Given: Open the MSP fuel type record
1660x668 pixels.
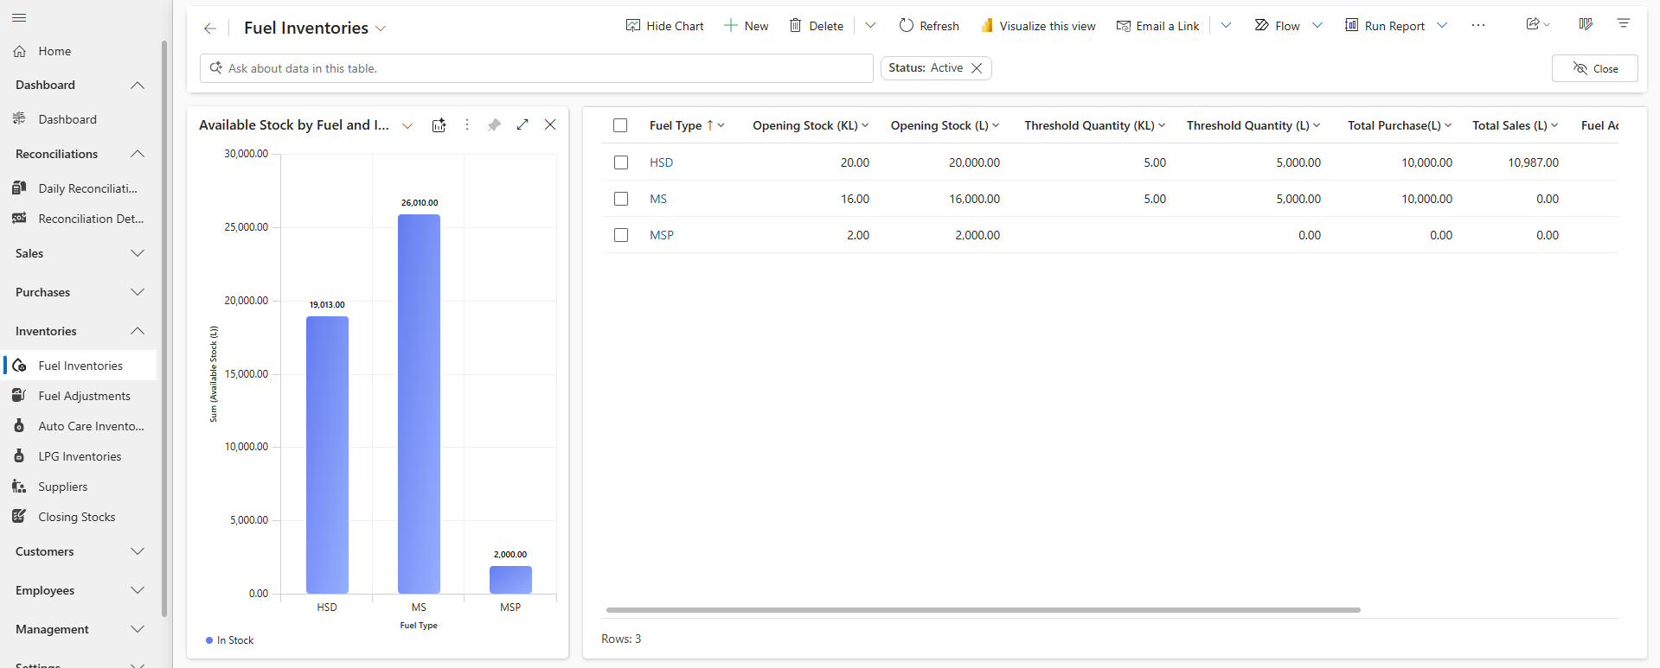Looking at the screenshot, I should 661,235.
